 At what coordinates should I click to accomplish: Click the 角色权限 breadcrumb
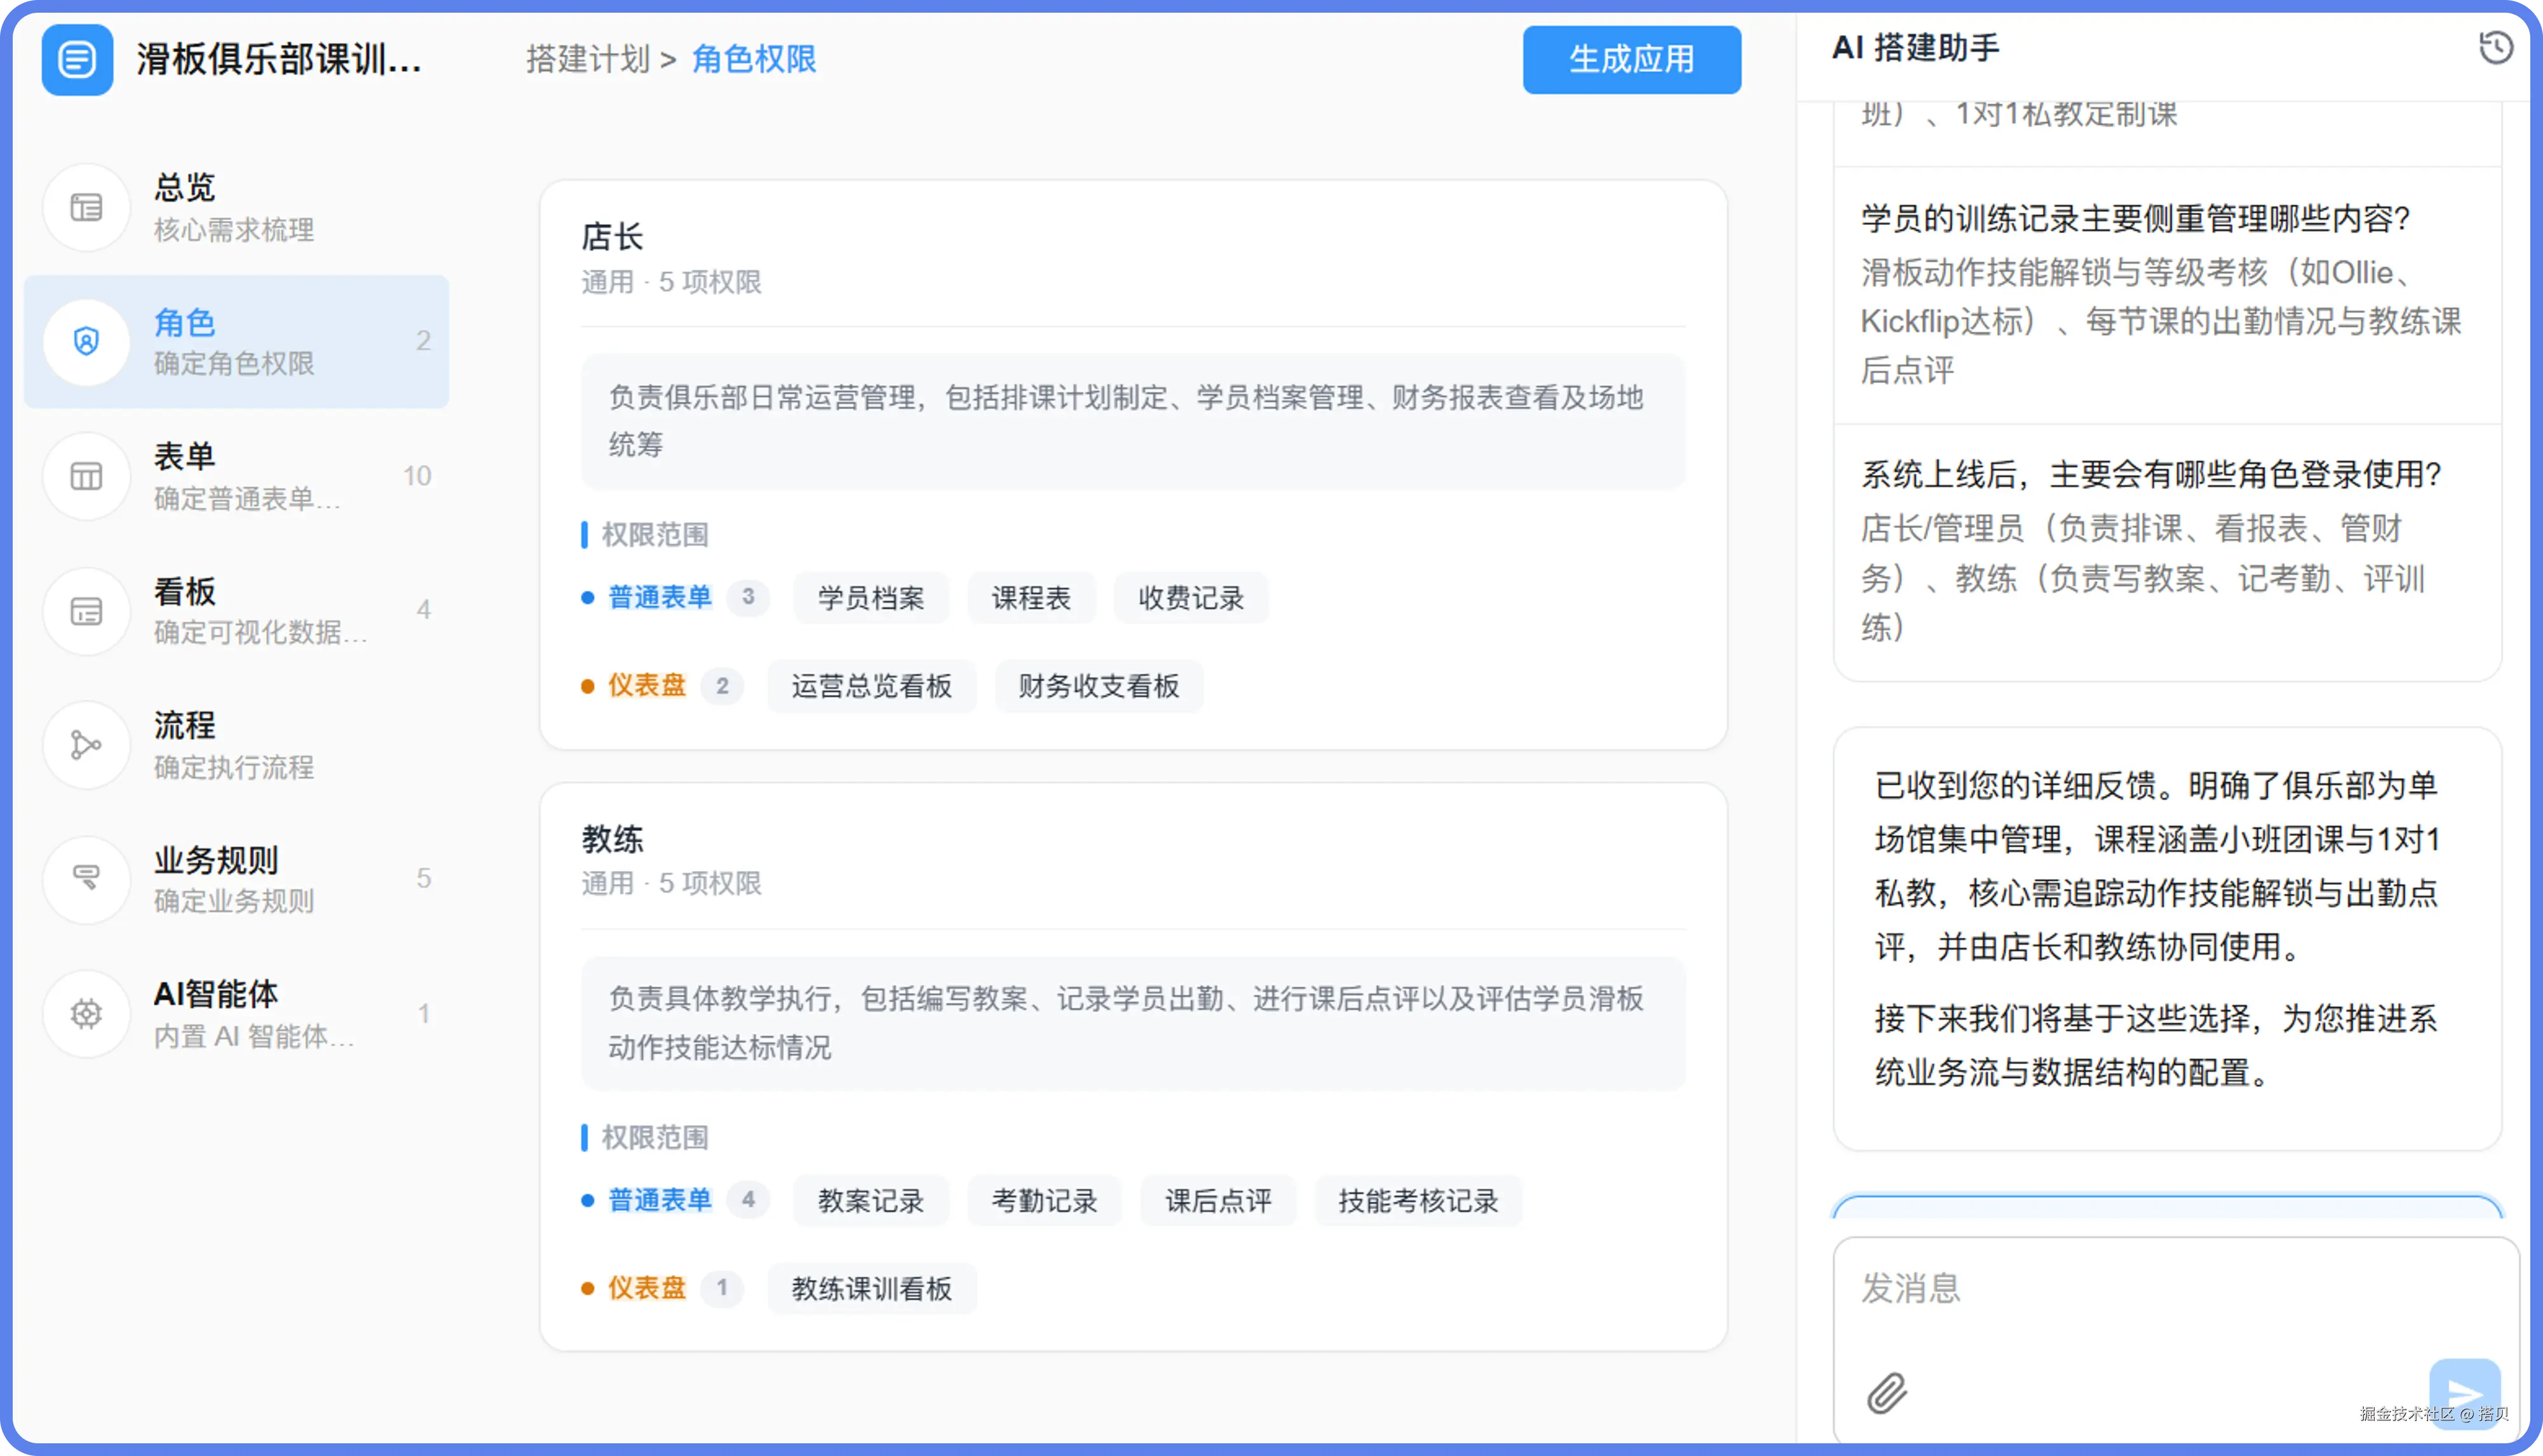point(754,60)
